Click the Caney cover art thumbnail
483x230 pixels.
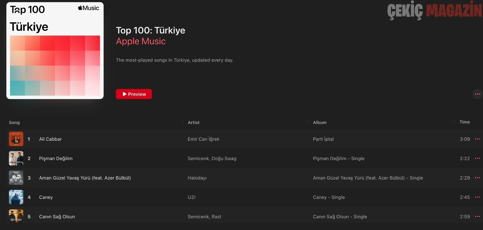[16, 197]
